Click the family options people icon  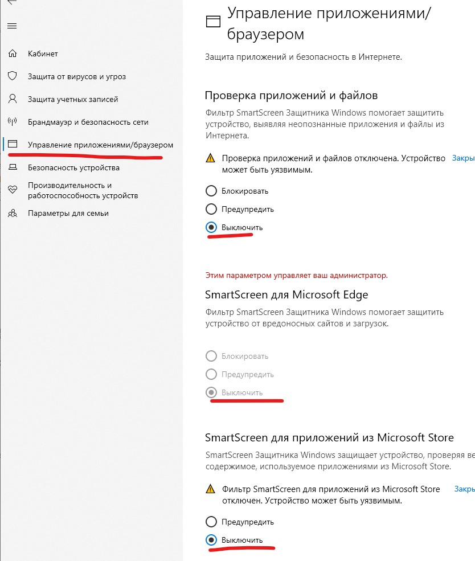point(13,213)
